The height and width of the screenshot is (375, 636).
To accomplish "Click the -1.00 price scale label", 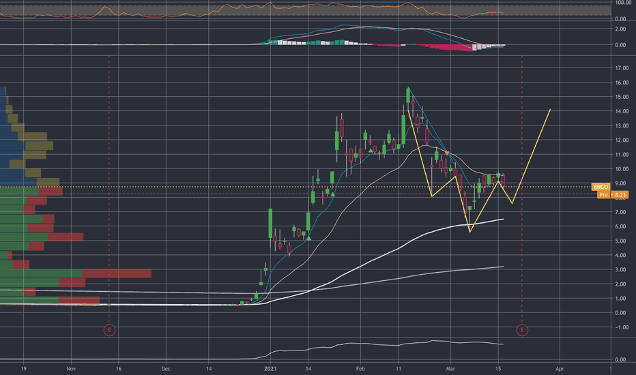I will (622, 327).
